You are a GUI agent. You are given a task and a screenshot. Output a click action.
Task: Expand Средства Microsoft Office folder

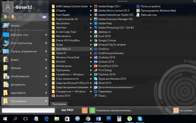pos(72,83)
